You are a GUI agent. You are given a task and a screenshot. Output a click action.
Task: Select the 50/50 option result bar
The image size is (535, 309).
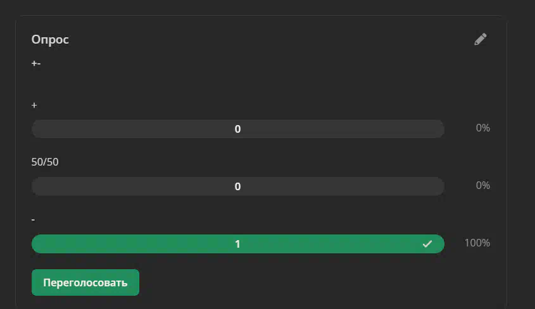click(x=238, y=186)
